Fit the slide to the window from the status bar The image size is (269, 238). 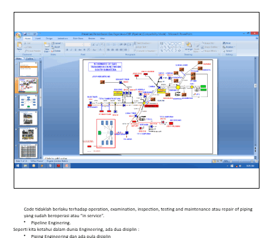pyautogui.click(x=257, y=161)
